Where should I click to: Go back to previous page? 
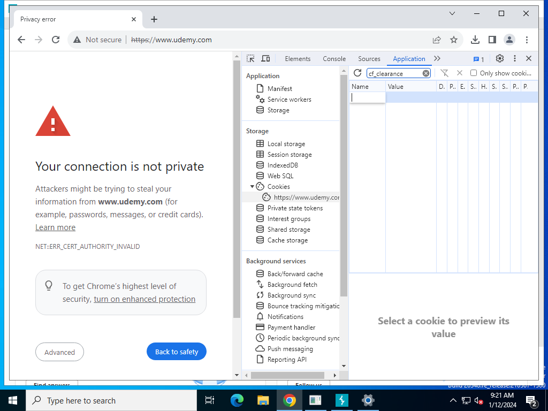pos(21,40)
